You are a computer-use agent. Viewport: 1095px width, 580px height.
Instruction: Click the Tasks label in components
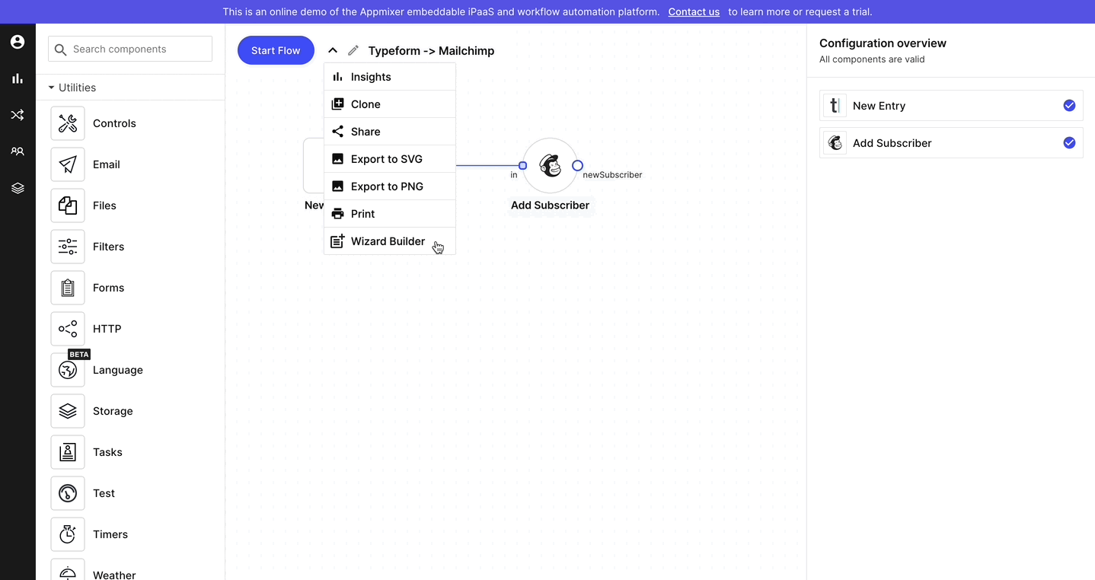107,452
